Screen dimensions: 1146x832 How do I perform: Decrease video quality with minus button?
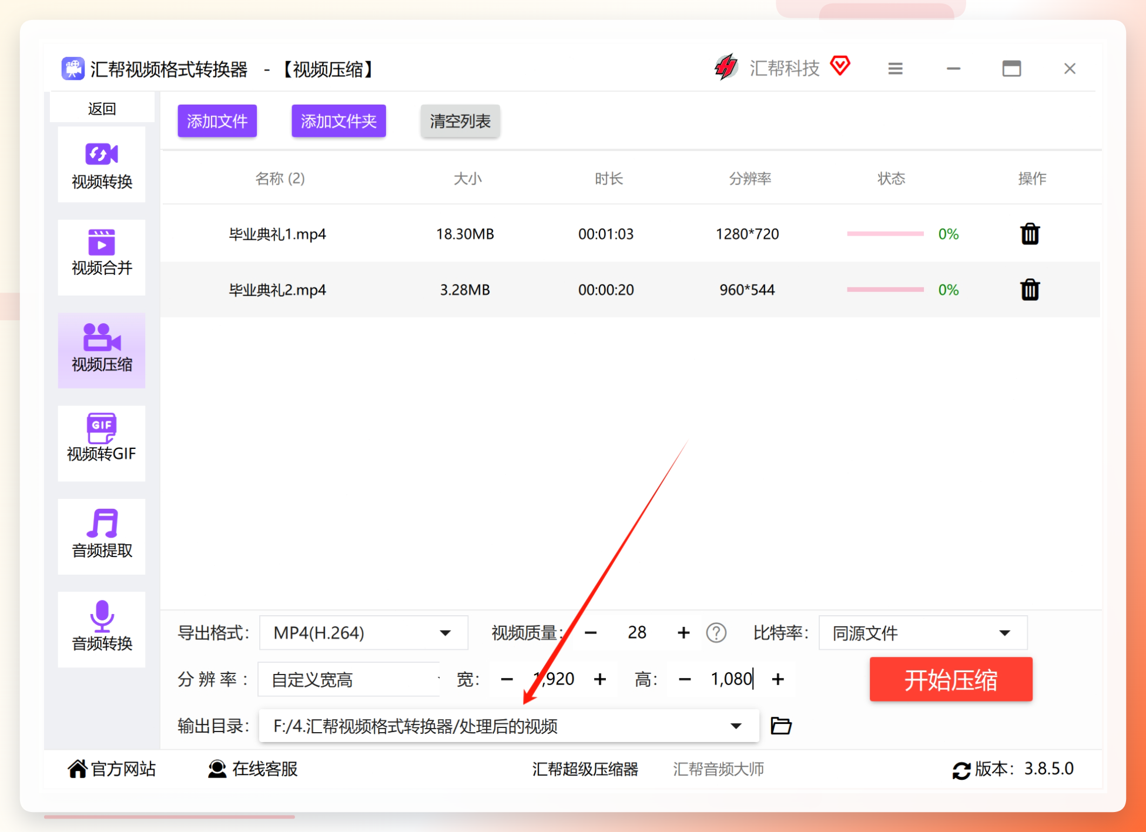[591, 633]
